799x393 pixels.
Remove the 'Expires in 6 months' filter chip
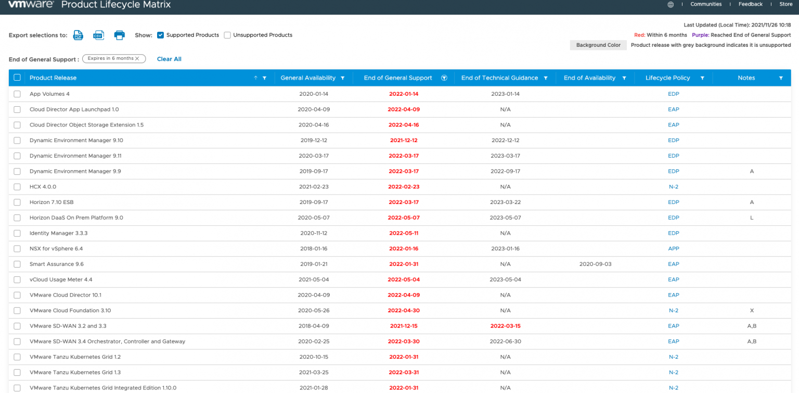pos(137,59)
